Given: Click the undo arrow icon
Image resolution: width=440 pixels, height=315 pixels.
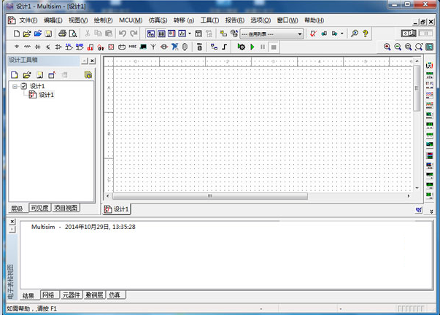Looking at the screenshot, I should 122,34.
